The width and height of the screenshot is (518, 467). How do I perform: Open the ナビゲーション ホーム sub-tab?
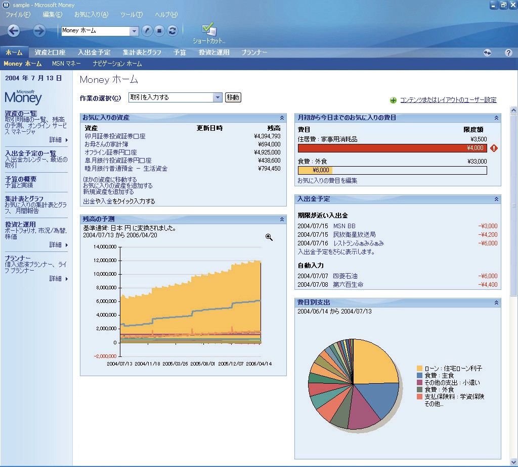(117, 64)
